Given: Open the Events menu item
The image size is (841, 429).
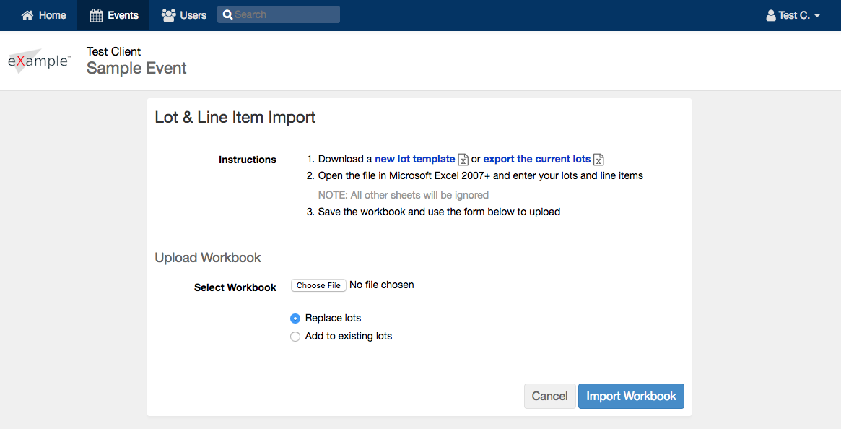Looking at the screenshot, I should click(114, 16).
